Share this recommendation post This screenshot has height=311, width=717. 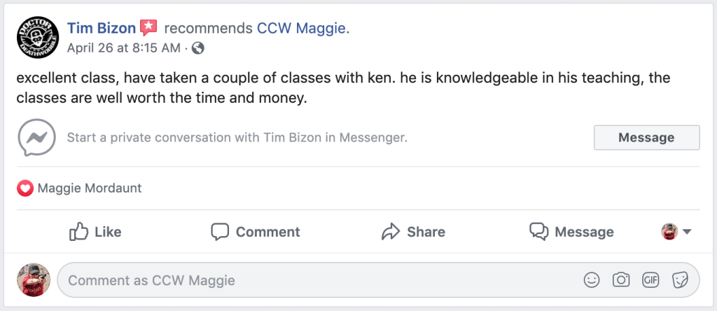click(413, 232)
